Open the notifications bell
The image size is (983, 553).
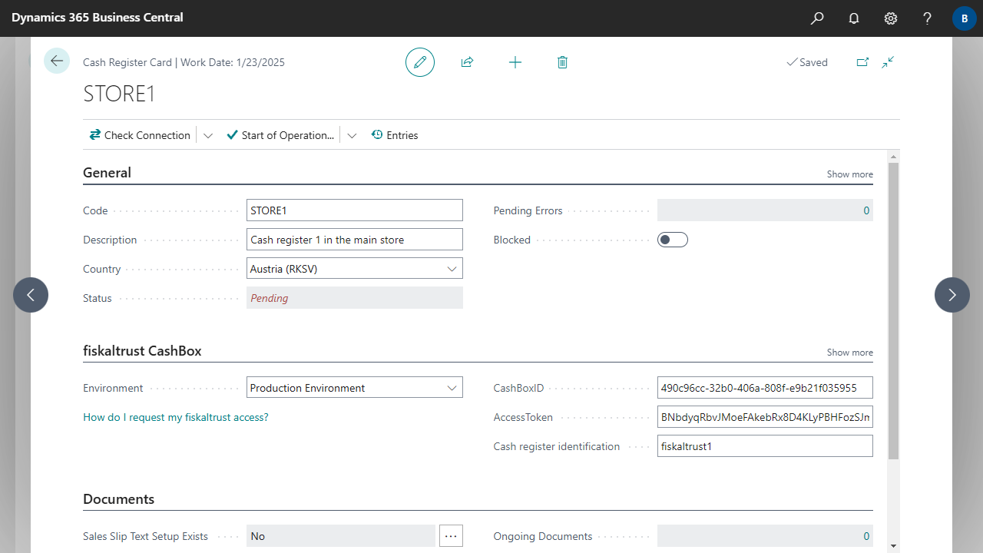(854, 18)
